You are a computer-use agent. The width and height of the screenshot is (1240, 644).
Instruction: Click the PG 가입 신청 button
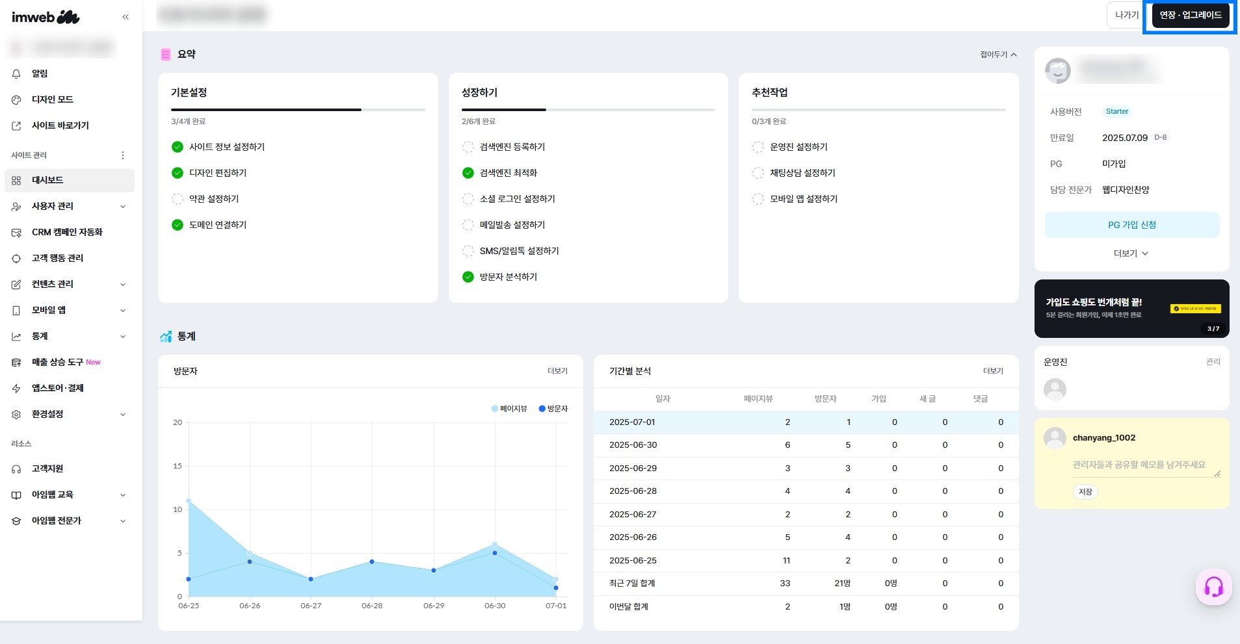click(1131, 225)
